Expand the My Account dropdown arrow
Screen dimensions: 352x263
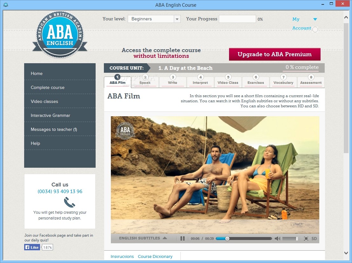pos(315,19)
